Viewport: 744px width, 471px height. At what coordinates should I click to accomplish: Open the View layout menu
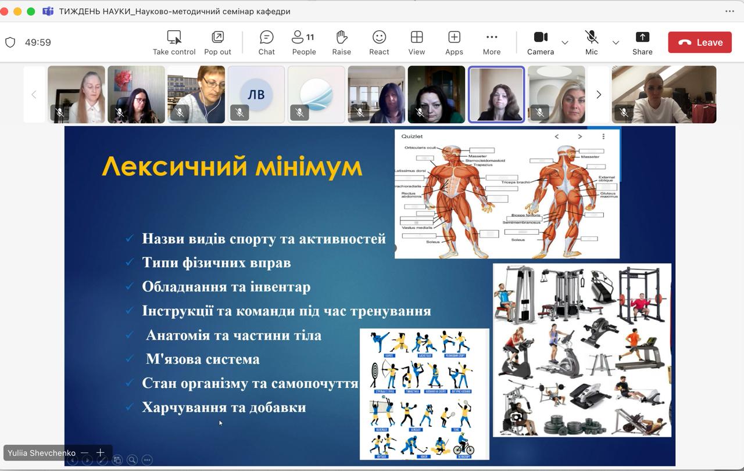point(416,42)
